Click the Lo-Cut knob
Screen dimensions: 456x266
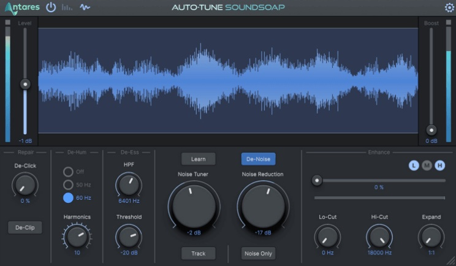click(327, 237)
